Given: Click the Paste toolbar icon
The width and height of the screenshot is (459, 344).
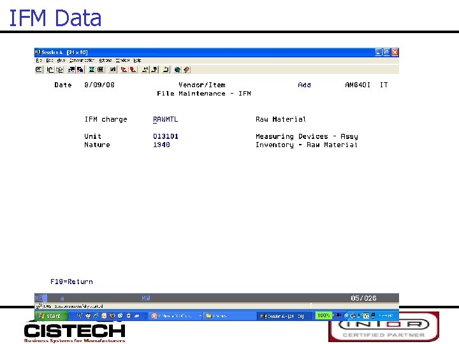Looking at the screenshot, I should pos(59,69).
